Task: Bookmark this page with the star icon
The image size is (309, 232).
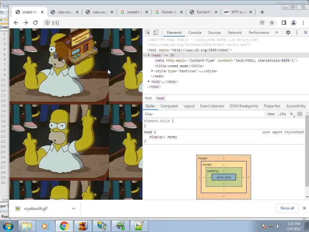Action: [x=272, y=23]
